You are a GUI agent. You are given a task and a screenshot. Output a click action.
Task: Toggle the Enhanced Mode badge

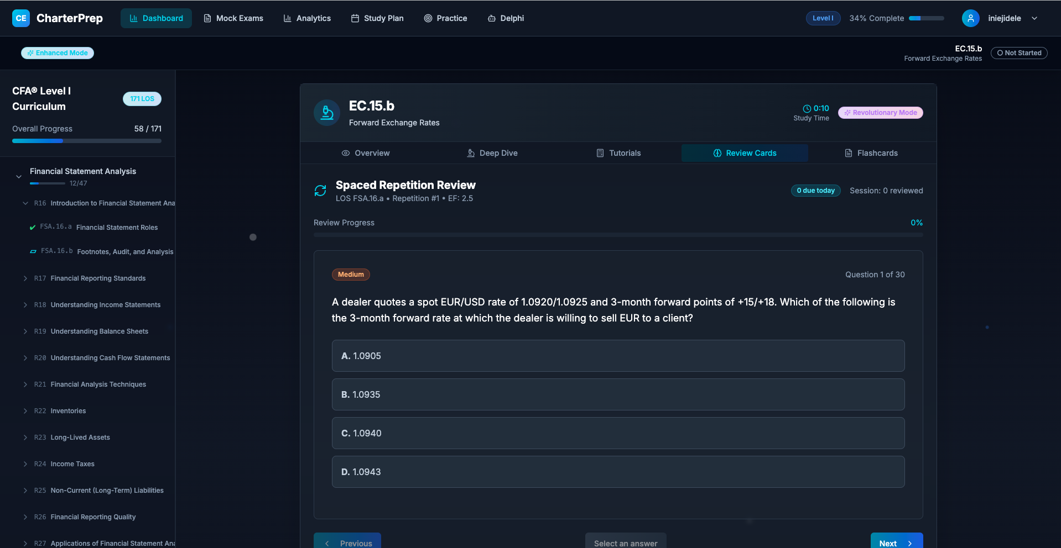[x=58, y=53]
